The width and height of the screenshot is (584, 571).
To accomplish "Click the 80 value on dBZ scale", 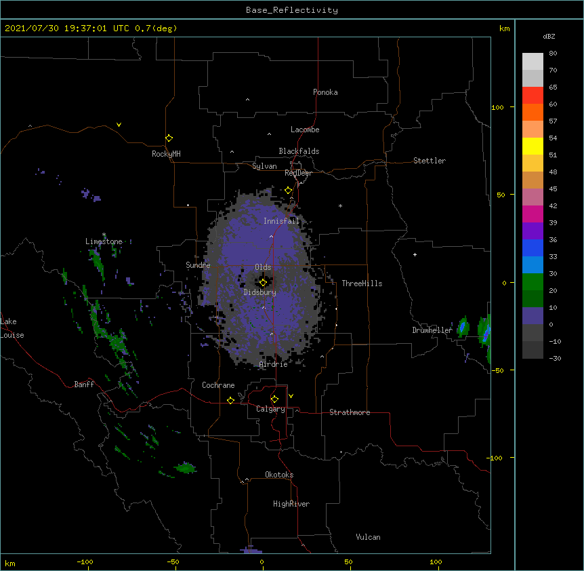I will 553,54.
